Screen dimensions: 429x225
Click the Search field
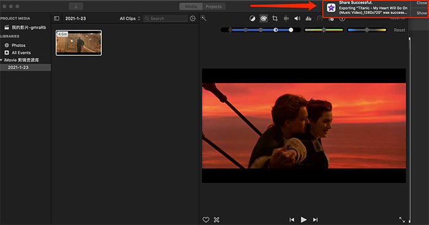click(x=165, y=18)
